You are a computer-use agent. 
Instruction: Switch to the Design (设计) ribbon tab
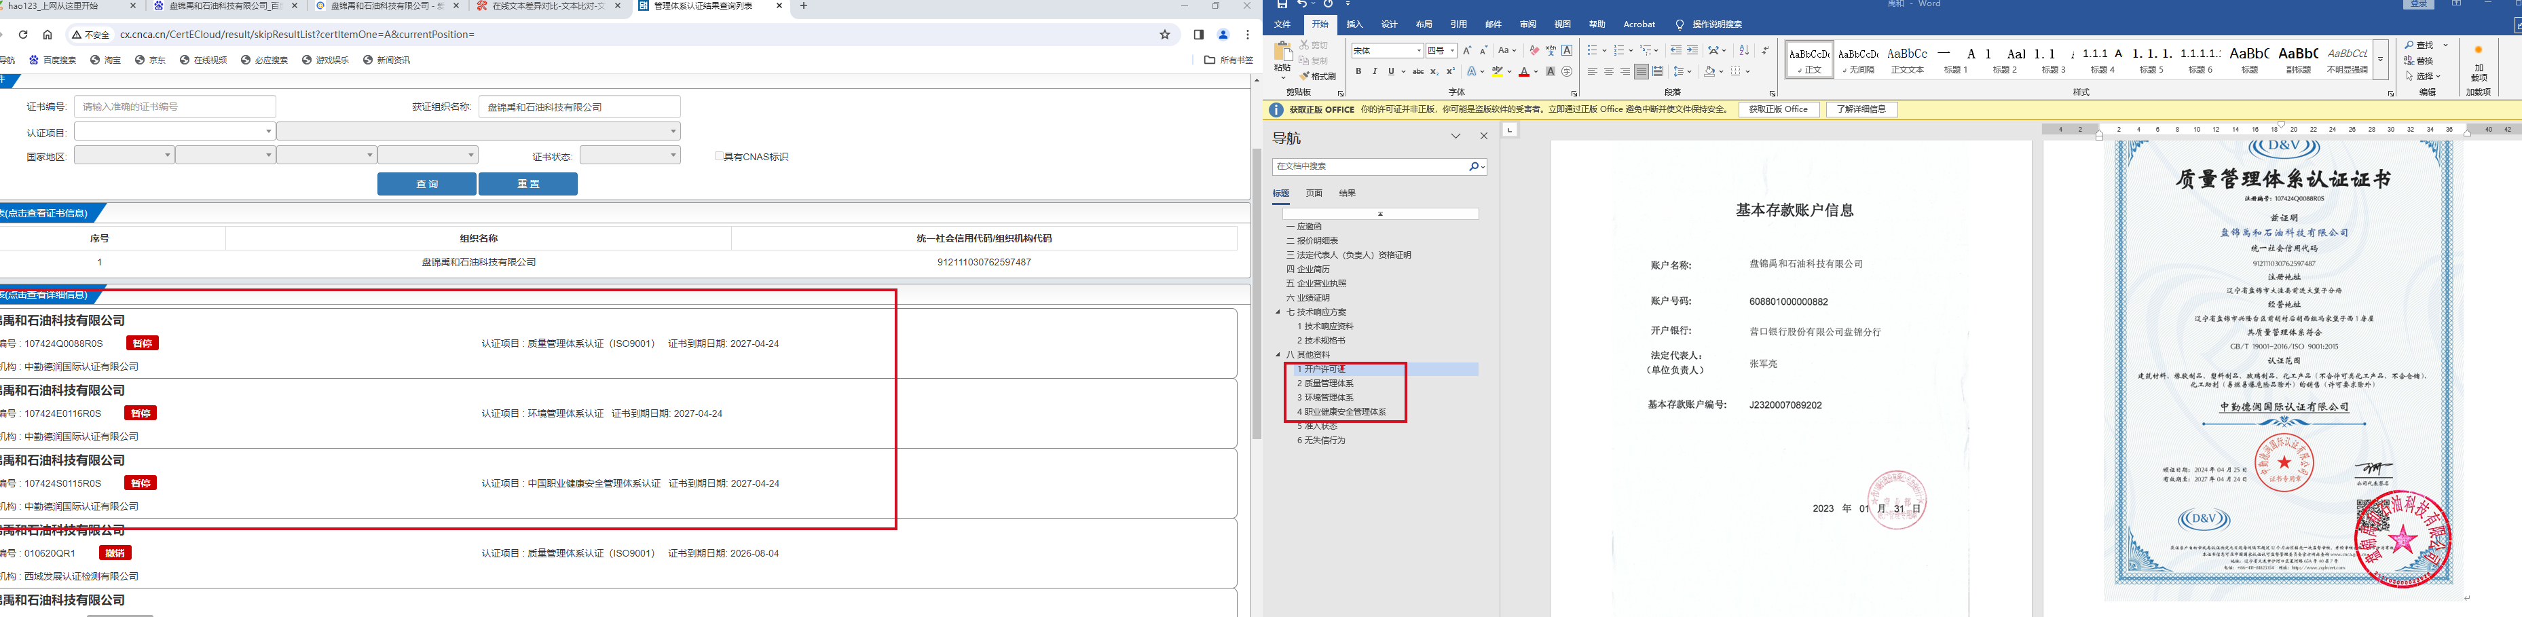click(1389, 24)
